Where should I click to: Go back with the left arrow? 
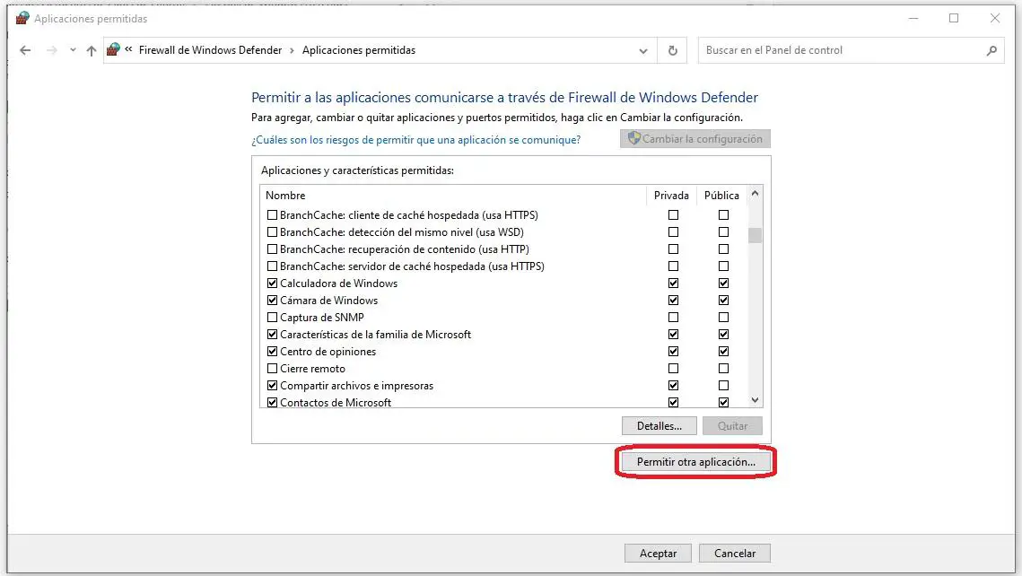25,50
